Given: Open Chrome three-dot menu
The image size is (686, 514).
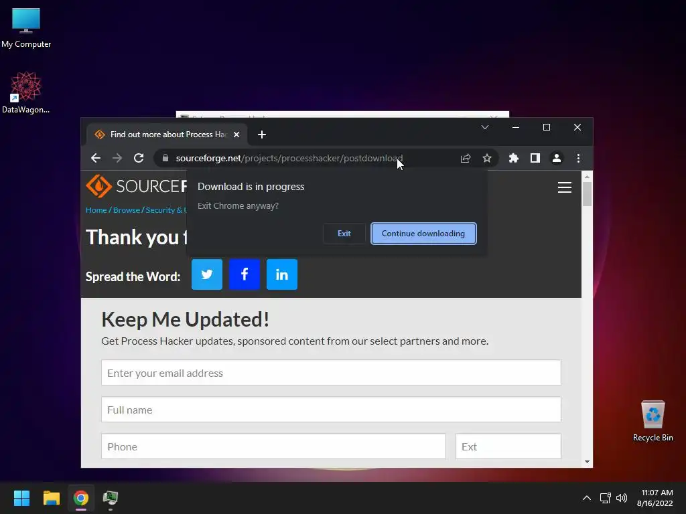Looking at the screenshot, I should point(578,158).
